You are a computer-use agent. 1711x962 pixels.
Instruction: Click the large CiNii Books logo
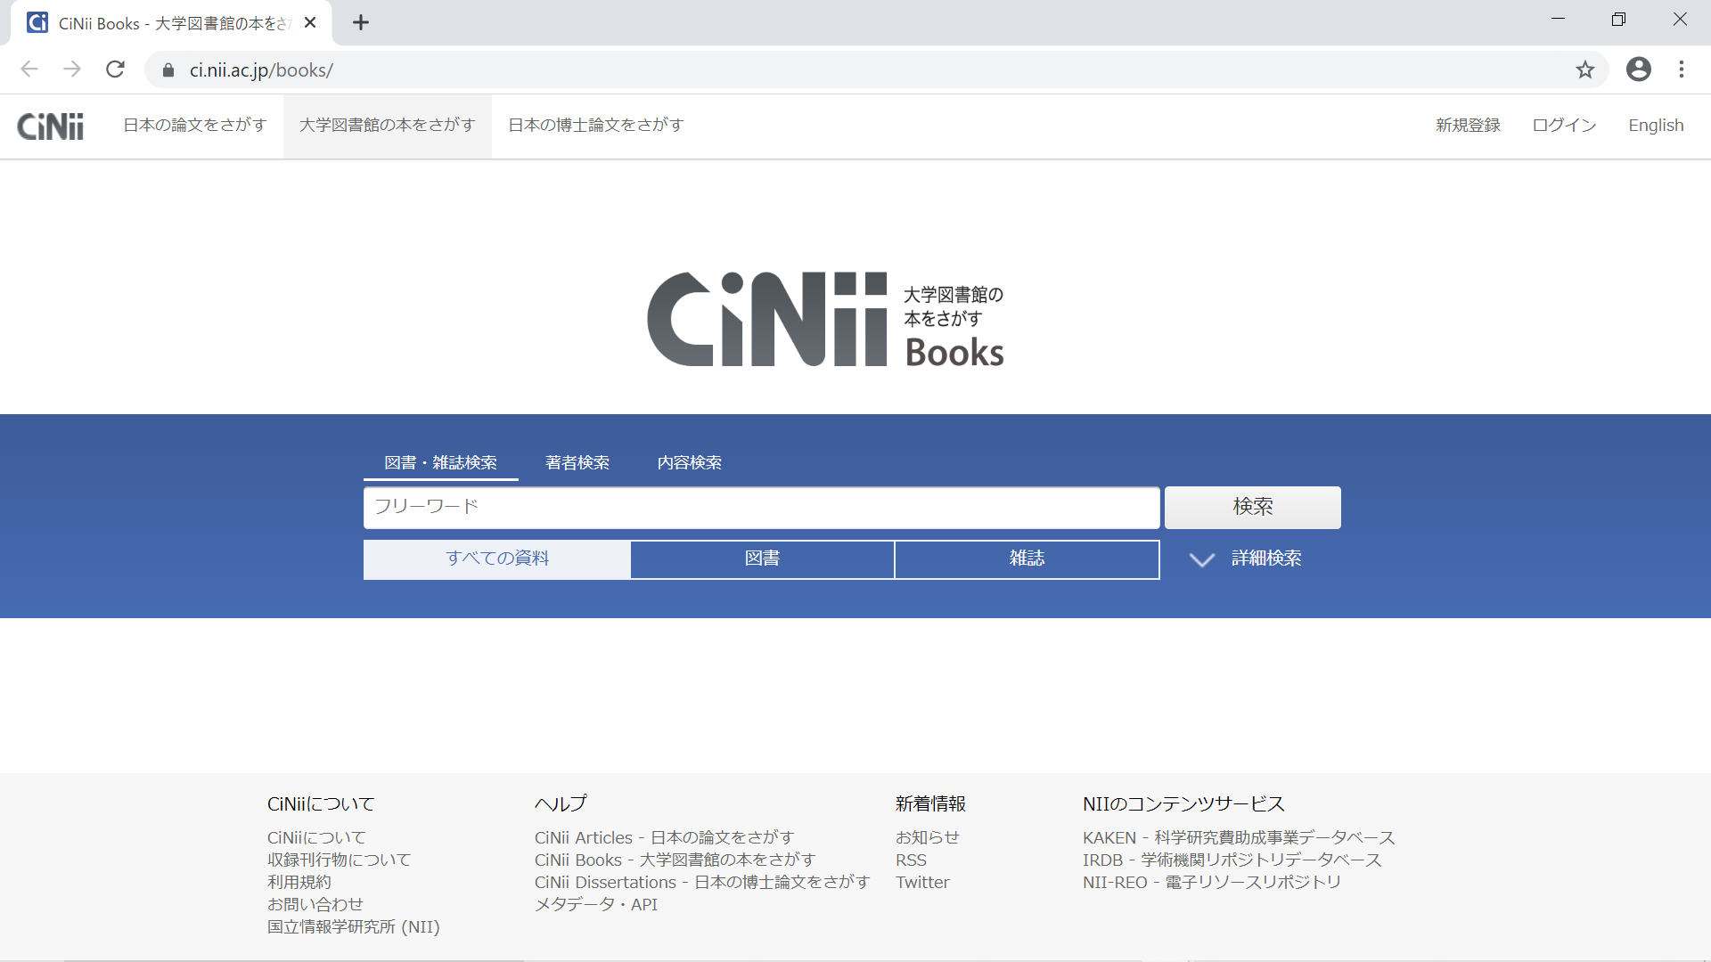coord(826,319)
